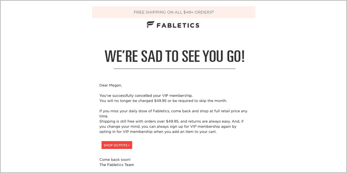
Task: Click the 'opting in for VIP membership' line
Action: [158, 132]
